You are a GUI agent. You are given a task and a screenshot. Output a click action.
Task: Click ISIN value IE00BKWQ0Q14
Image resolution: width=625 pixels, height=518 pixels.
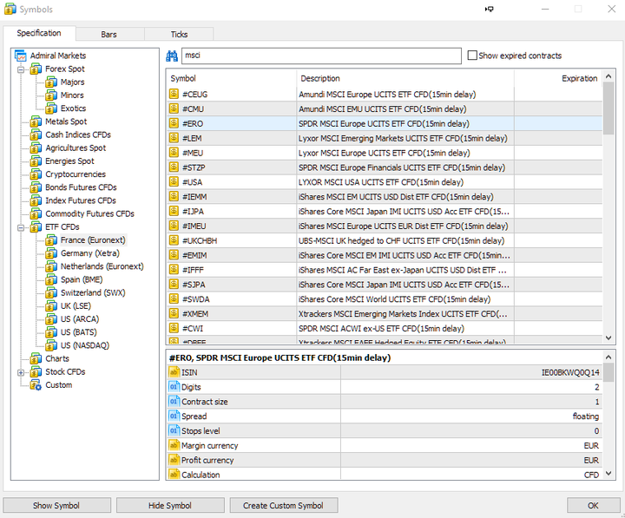click(570, 372)
